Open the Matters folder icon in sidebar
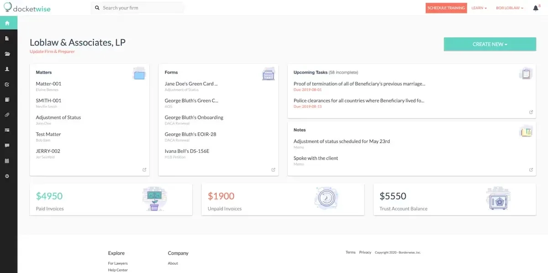Screen dimensions: 548x273 [x=7, y=53]
